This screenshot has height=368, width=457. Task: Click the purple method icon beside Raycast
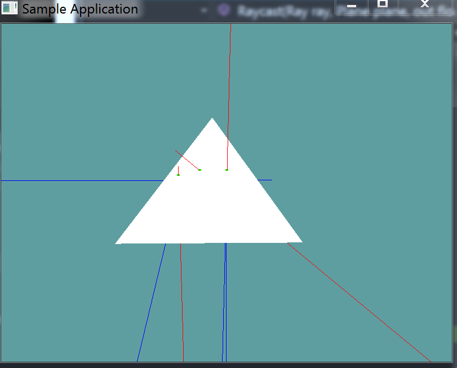coord(224,10)
